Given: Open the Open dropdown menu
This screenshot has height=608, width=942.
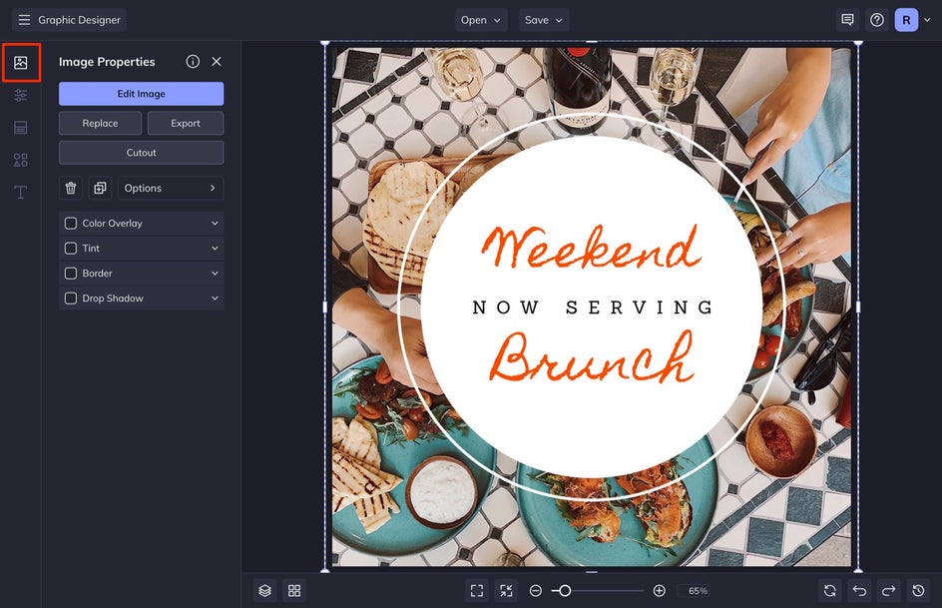Looking at the screenshot, I should pyautogui.click(x=481, y=20).
